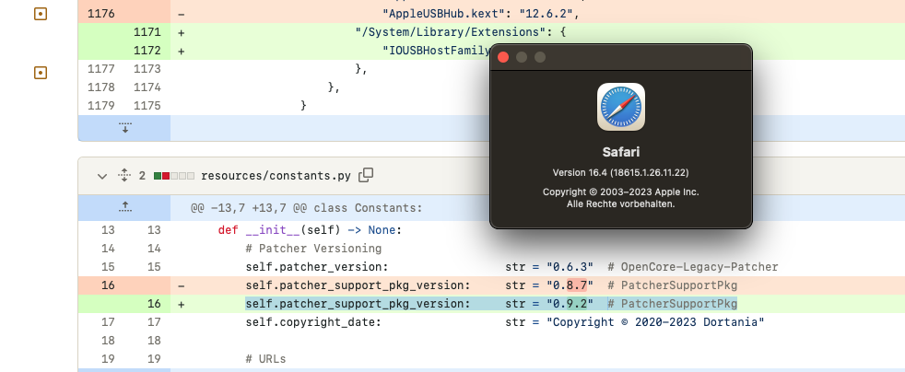Screen dimensions: 905x372
Task: Click the minus marker on removed line 16
Action: [x=182, y=285]
